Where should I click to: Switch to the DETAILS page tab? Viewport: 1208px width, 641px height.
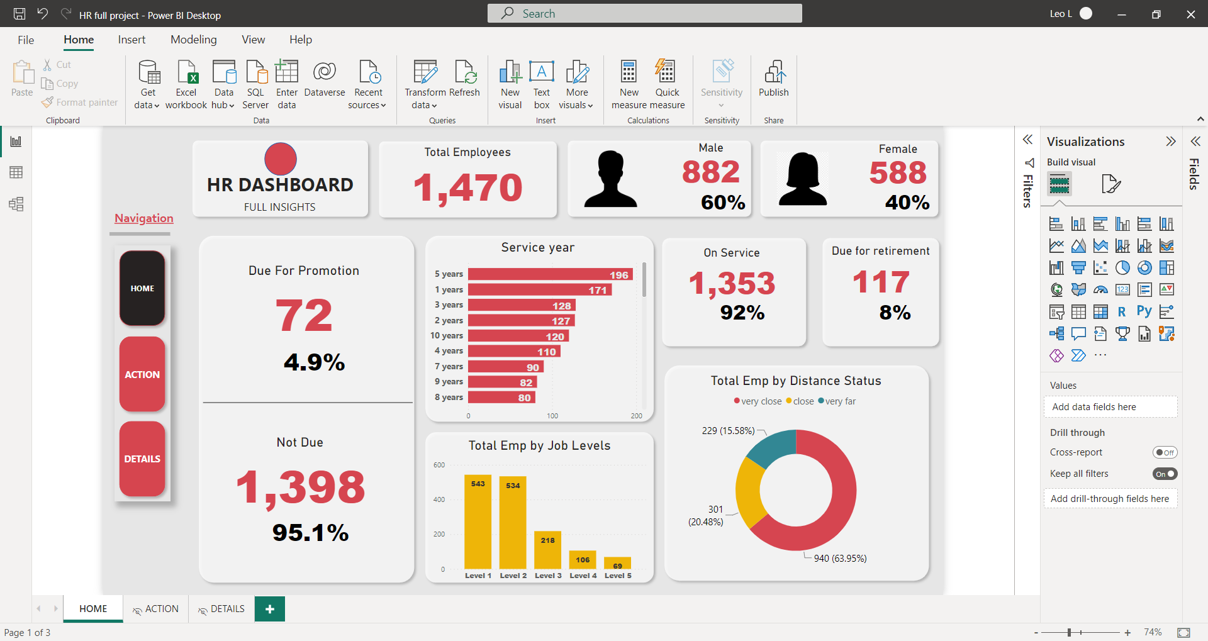coord(221,609)
